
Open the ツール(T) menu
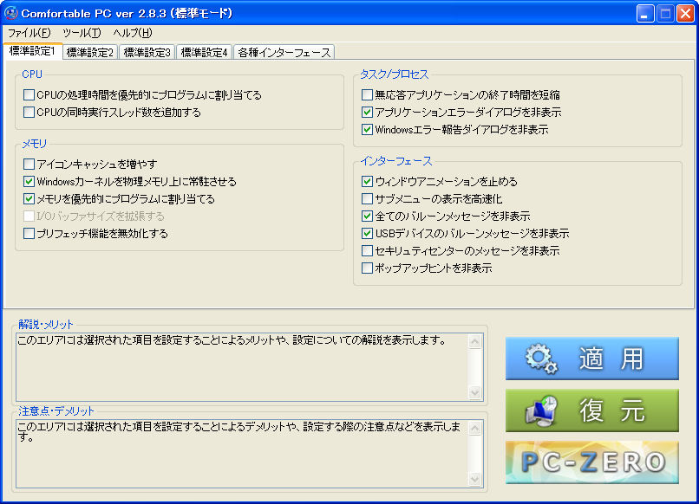(x=82, y=33)
